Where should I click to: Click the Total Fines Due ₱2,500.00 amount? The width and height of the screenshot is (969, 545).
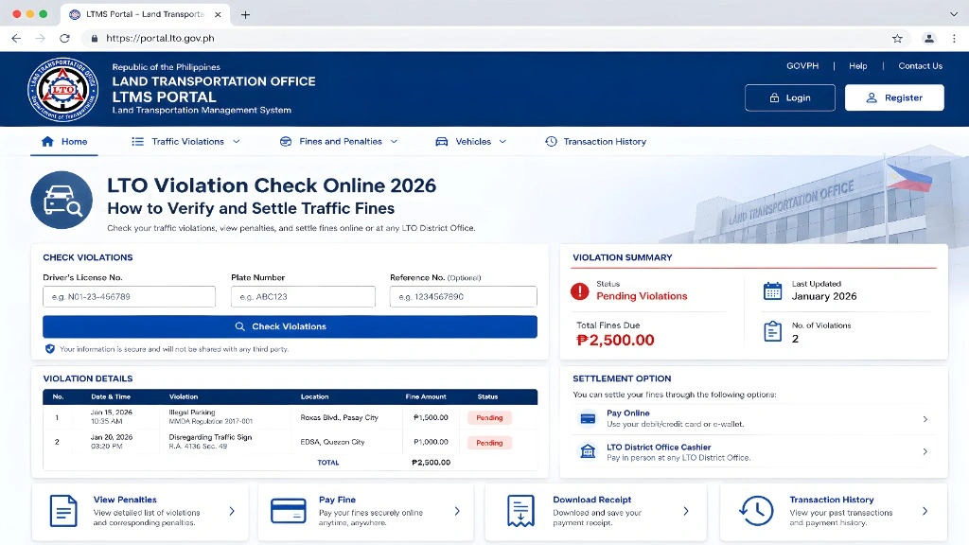click(615, 340)
